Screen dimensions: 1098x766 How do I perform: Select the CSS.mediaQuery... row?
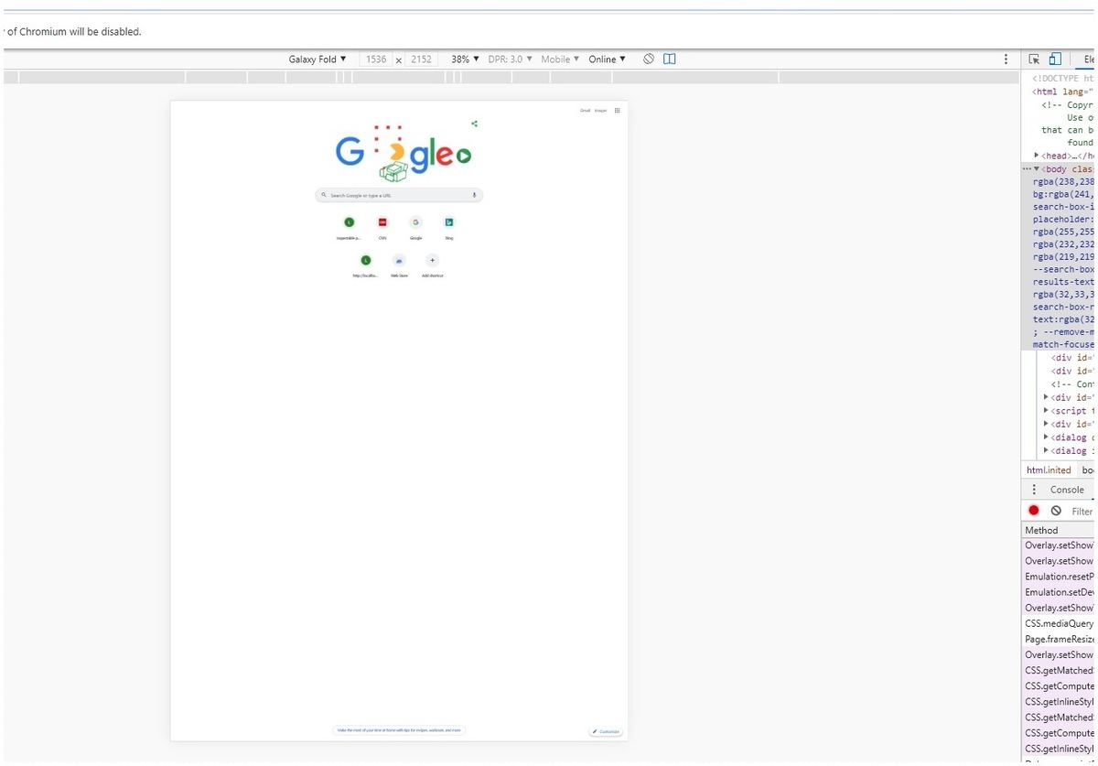point(1059,623)
